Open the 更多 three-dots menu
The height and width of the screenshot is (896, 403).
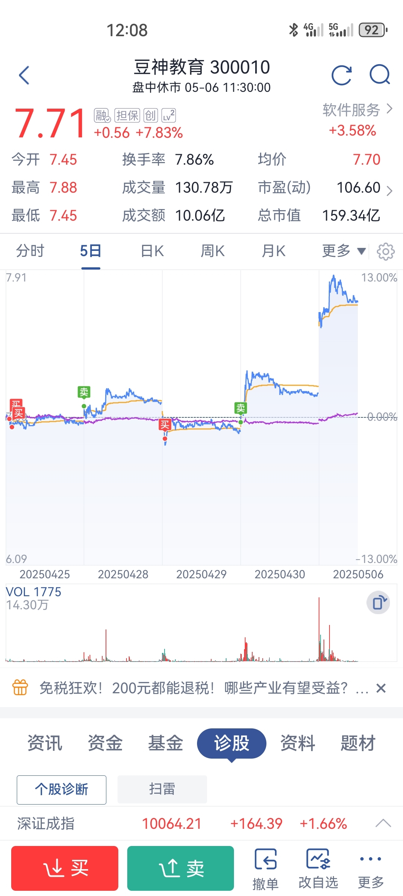371,869
